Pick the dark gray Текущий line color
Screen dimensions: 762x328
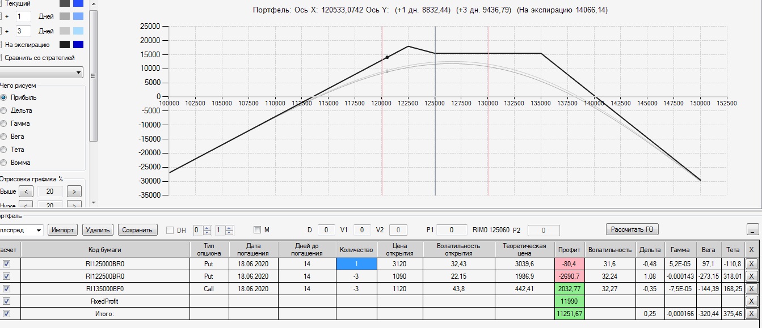click(65, 3)
